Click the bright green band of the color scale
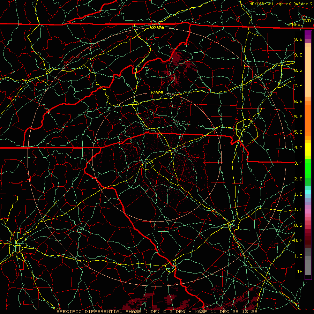This screenshot has height=314, width=314. (308, 169)
